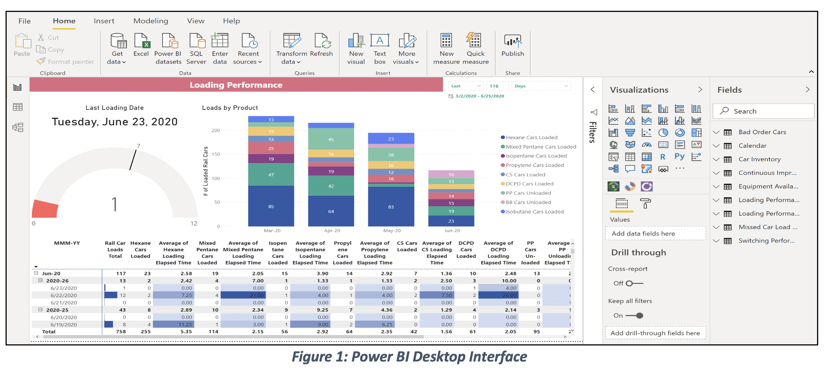Expand the Calendar table fields
Viewport: 829px width, 375px height.
716,146
